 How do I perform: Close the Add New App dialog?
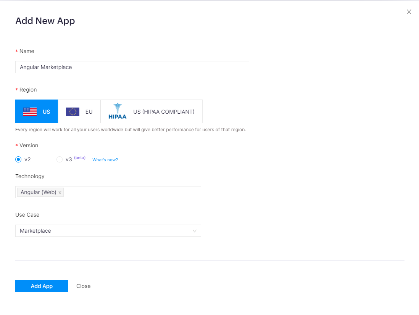[409, 12]
